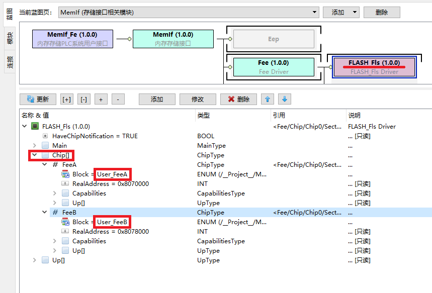Select the FeeB tree row
432x293 pixels.
[69, 213]
